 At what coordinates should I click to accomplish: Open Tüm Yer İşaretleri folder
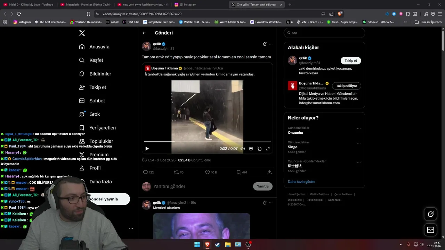click(428, 22)
